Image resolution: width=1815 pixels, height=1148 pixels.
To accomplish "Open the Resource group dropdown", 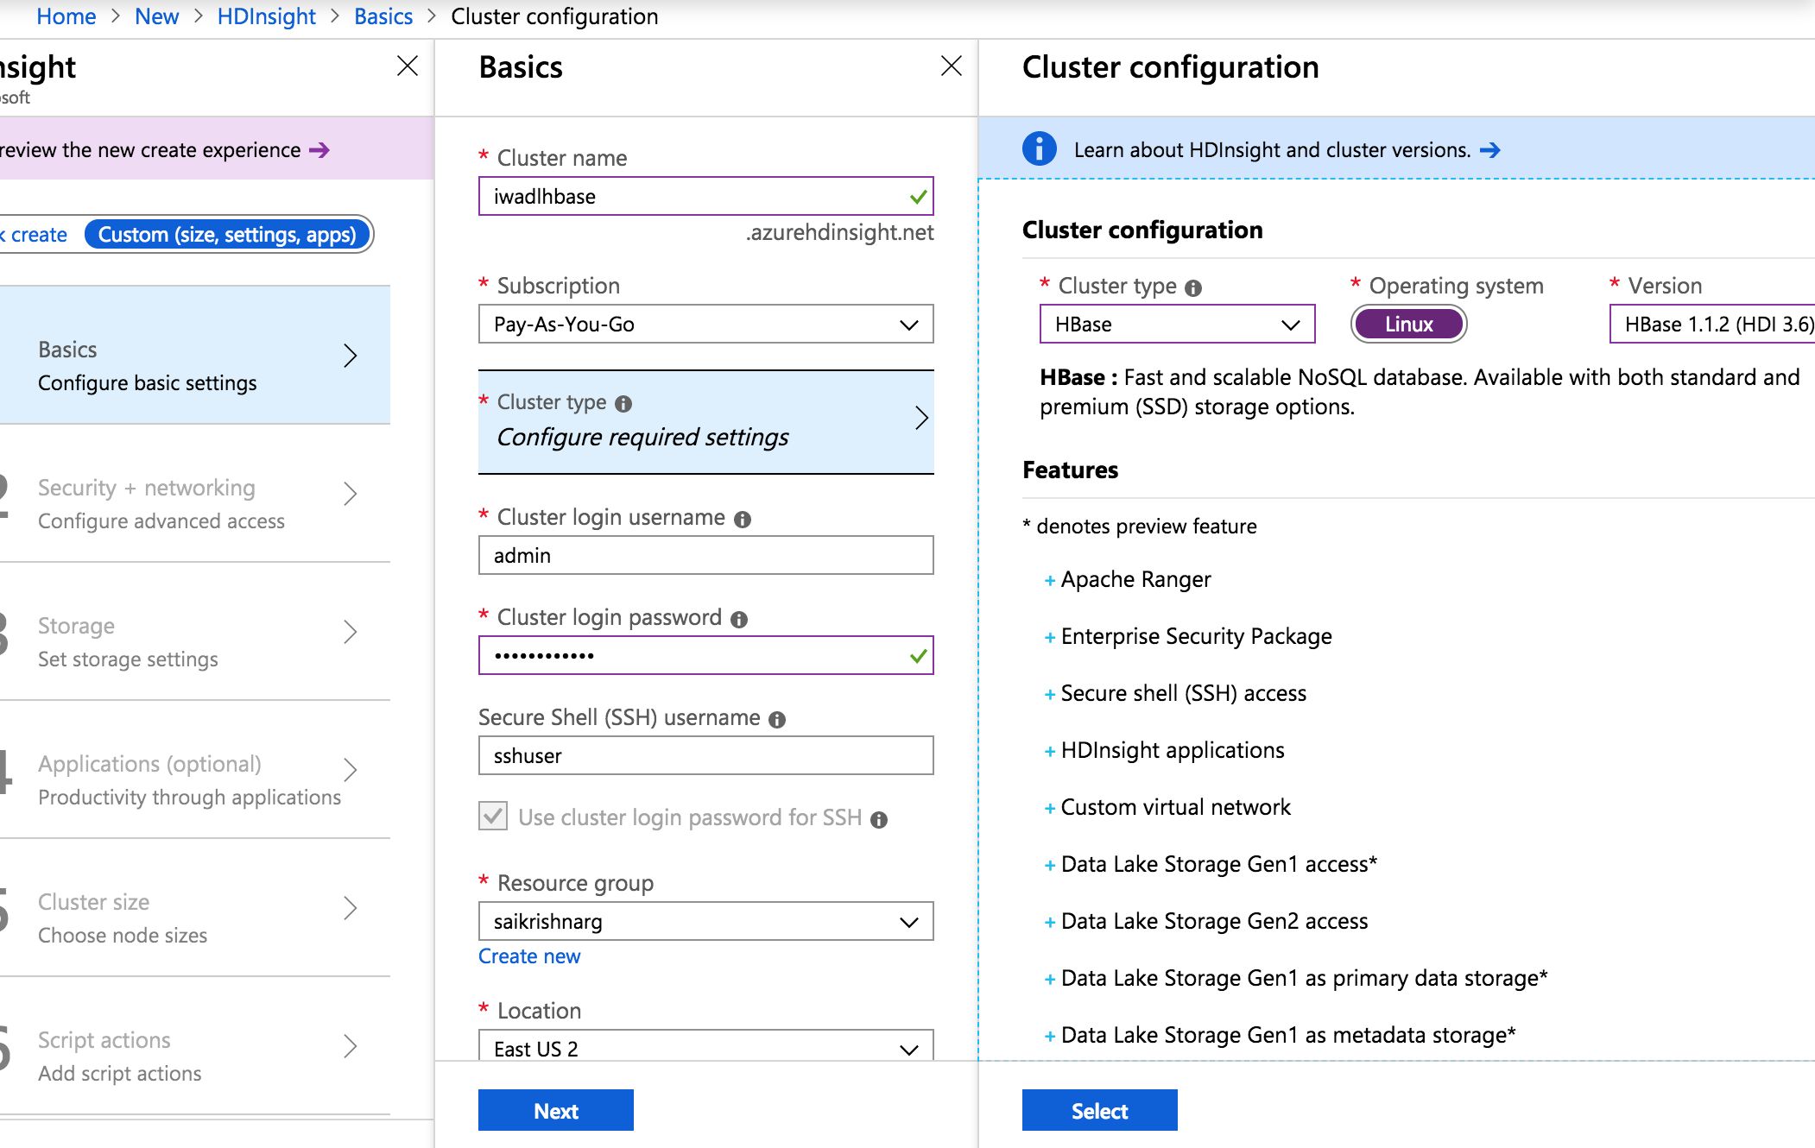I will 706,922.
